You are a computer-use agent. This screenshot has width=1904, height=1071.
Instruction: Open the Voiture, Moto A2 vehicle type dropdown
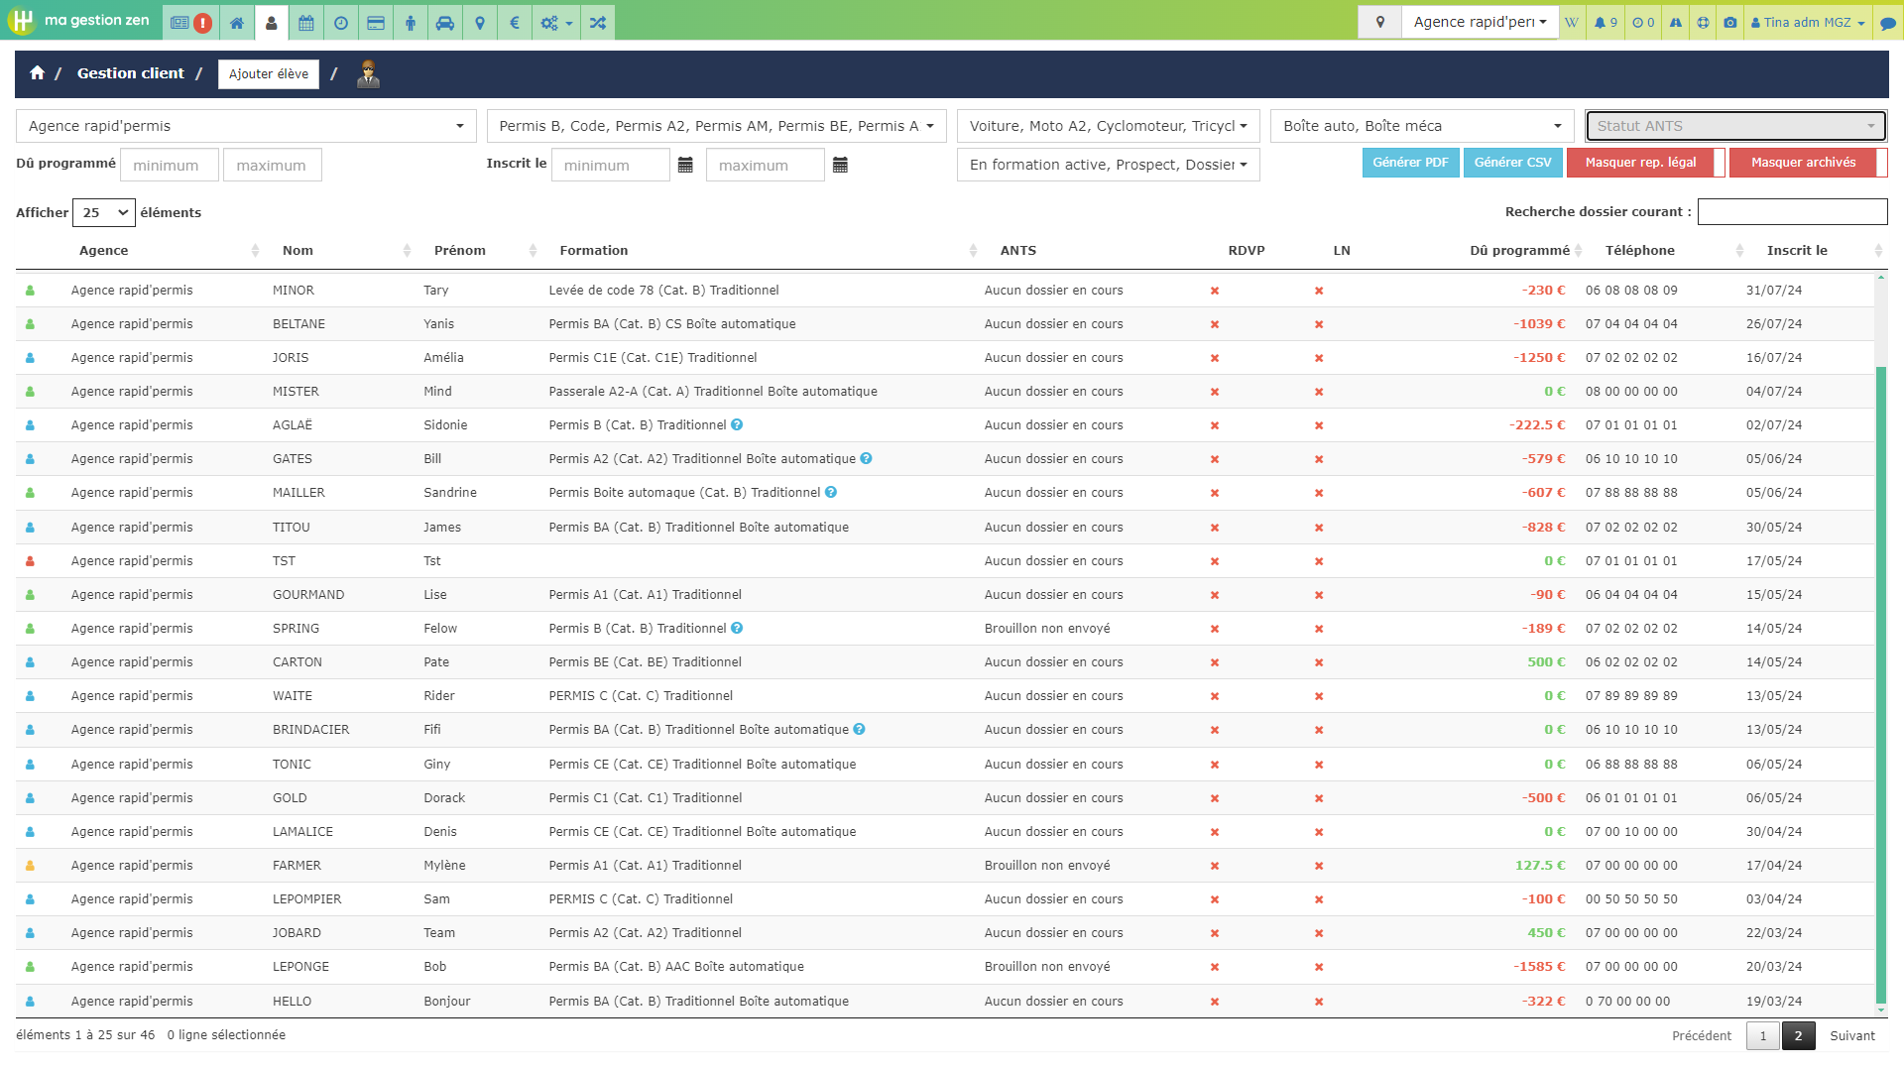click(x=1108, y=126)
